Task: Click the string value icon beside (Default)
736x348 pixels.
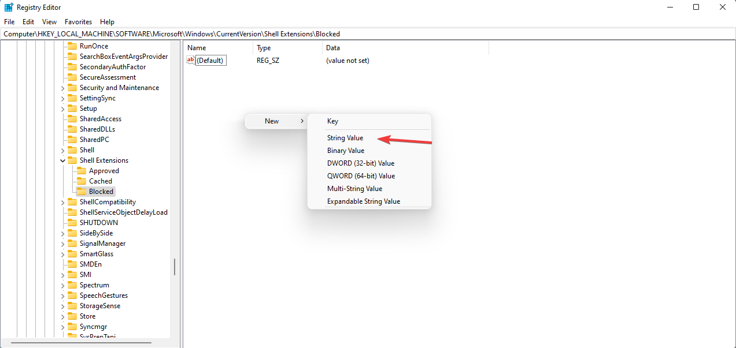Action: (191, 60)
